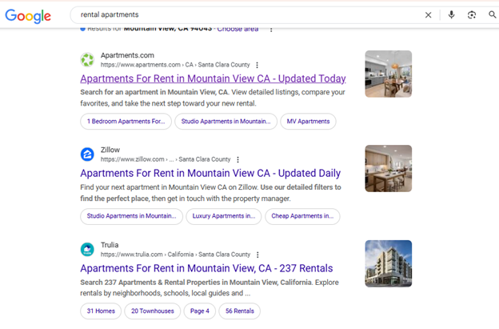Viewport: 499px width, 329px height.
Task: Open 'Apartments For Rent in Mountain View, CA - 237 Rentals'
Action: click(206, 268)
